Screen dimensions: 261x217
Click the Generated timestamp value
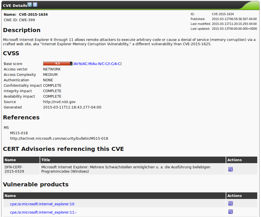point(72,107)
